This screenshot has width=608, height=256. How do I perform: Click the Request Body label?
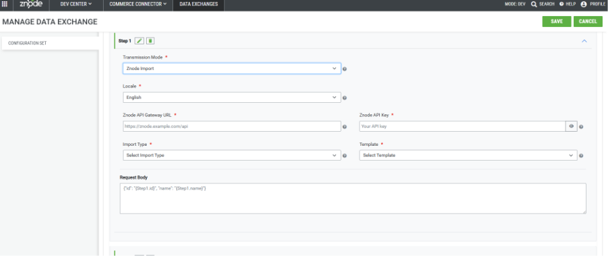(134, 177)
